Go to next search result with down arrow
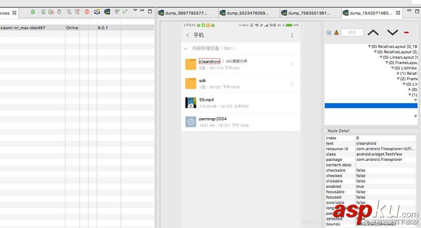Screen dimensions: 421x228 pyautogui.click(x=393, y=32)
